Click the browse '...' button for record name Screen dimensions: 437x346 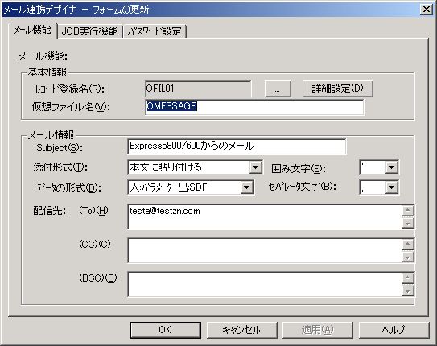coord(278,89)
